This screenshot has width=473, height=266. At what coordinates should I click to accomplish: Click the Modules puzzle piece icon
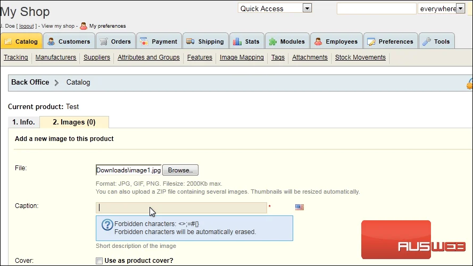pos(273,41)
